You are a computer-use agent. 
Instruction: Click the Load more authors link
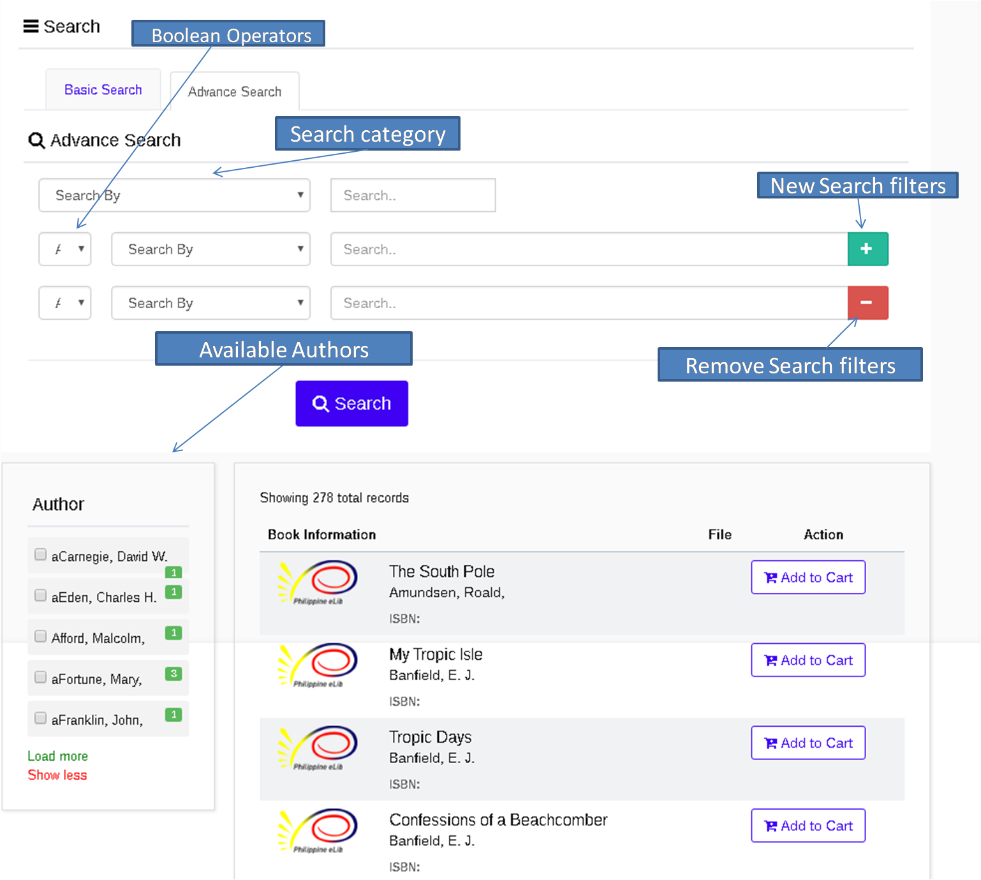(57, 756)
